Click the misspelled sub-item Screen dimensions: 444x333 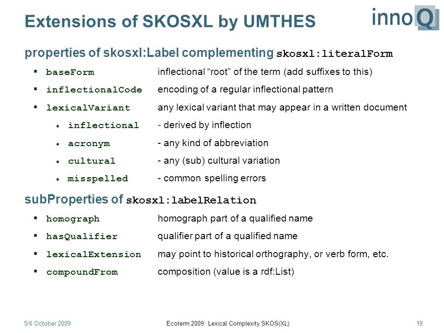pos(98,179)
